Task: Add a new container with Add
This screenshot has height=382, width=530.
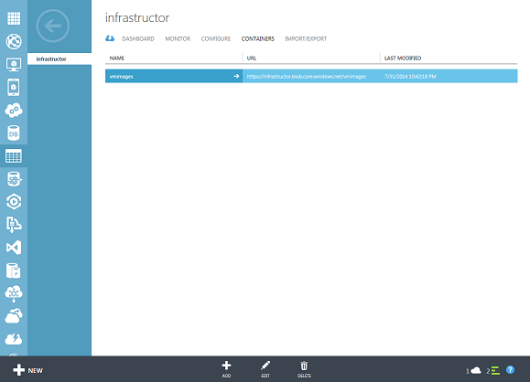Action: tap(226, 369)
